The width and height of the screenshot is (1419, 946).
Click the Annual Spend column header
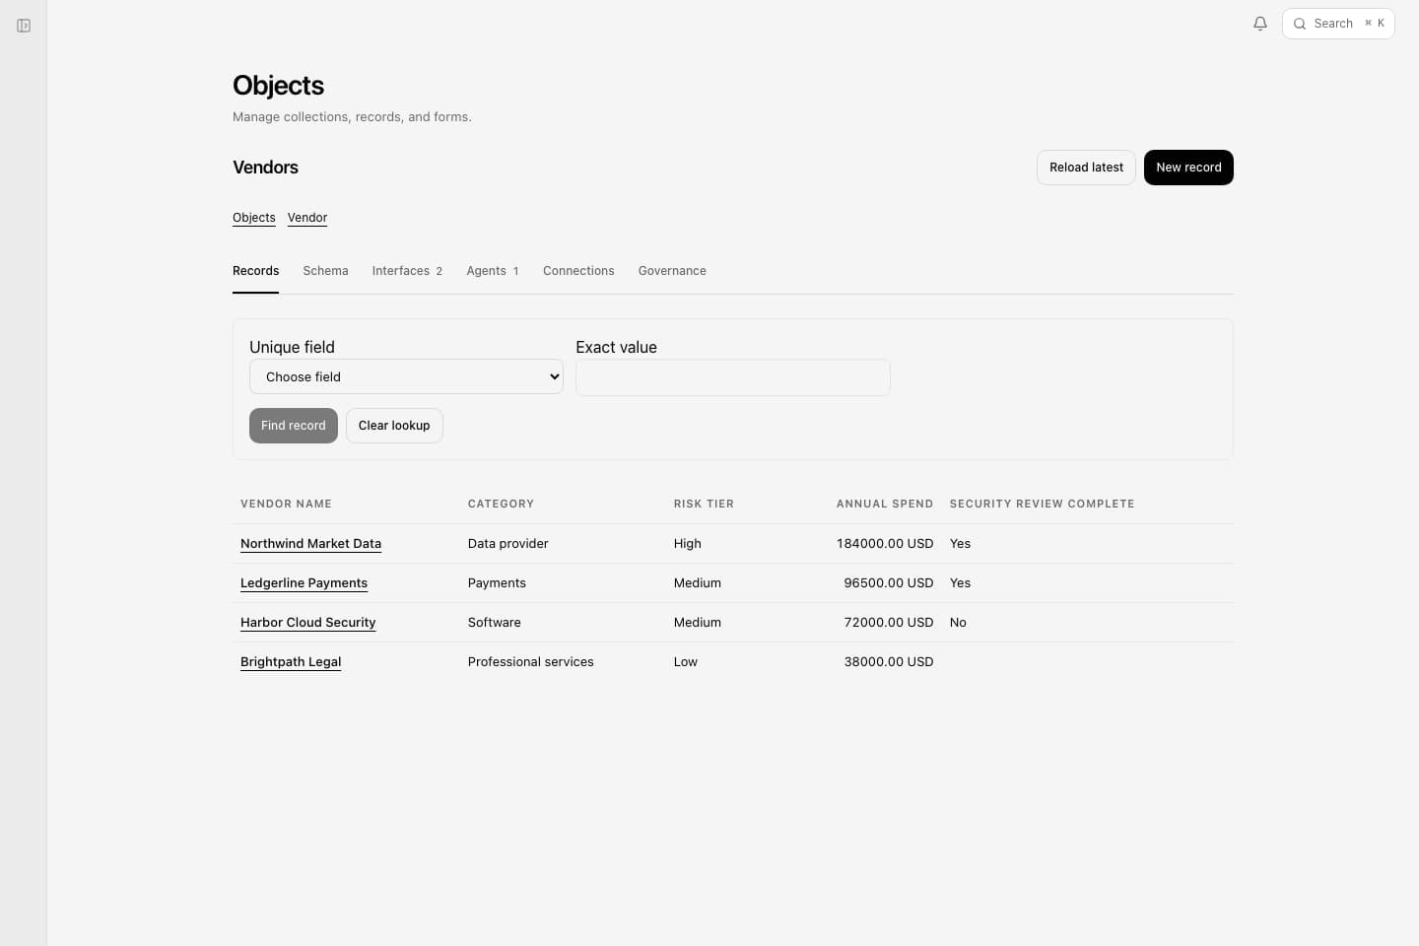885,504
